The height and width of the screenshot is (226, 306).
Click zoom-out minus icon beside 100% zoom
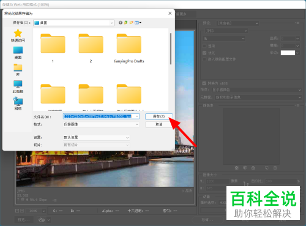17,211
